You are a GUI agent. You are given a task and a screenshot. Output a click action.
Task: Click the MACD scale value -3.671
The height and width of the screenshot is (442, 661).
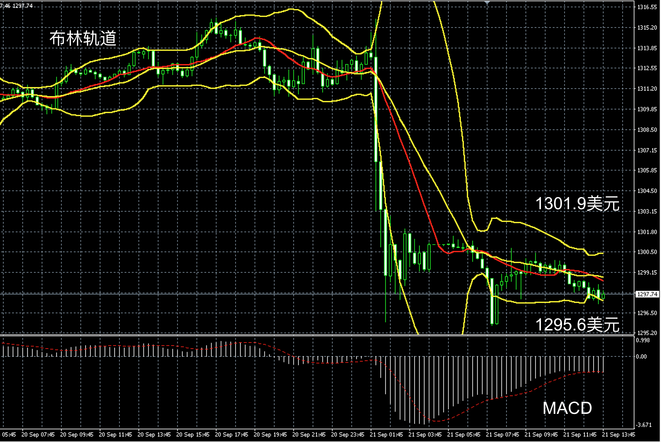(x=643, y=425)
